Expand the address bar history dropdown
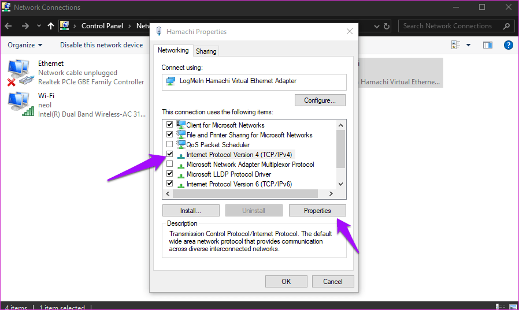 click(x=377, y=26)
